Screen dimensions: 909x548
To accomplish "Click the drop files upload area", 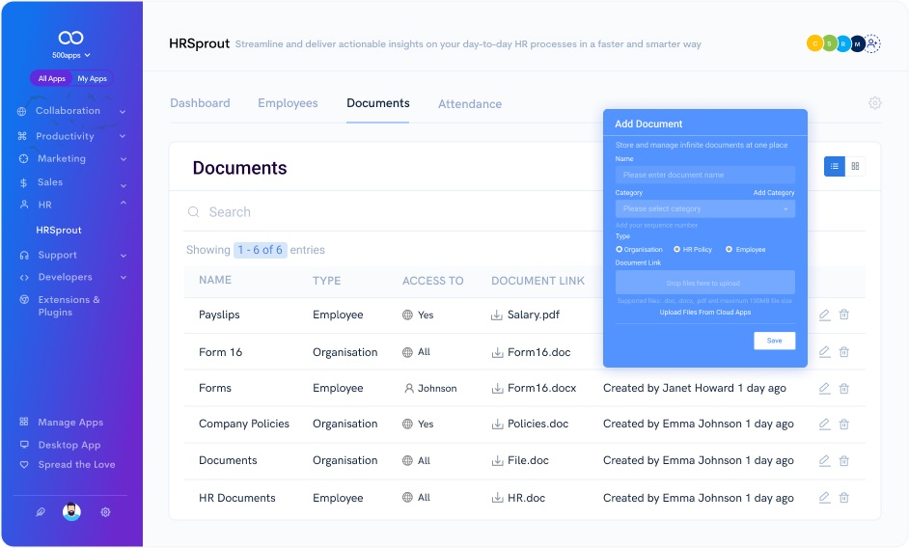I will 705,283.
